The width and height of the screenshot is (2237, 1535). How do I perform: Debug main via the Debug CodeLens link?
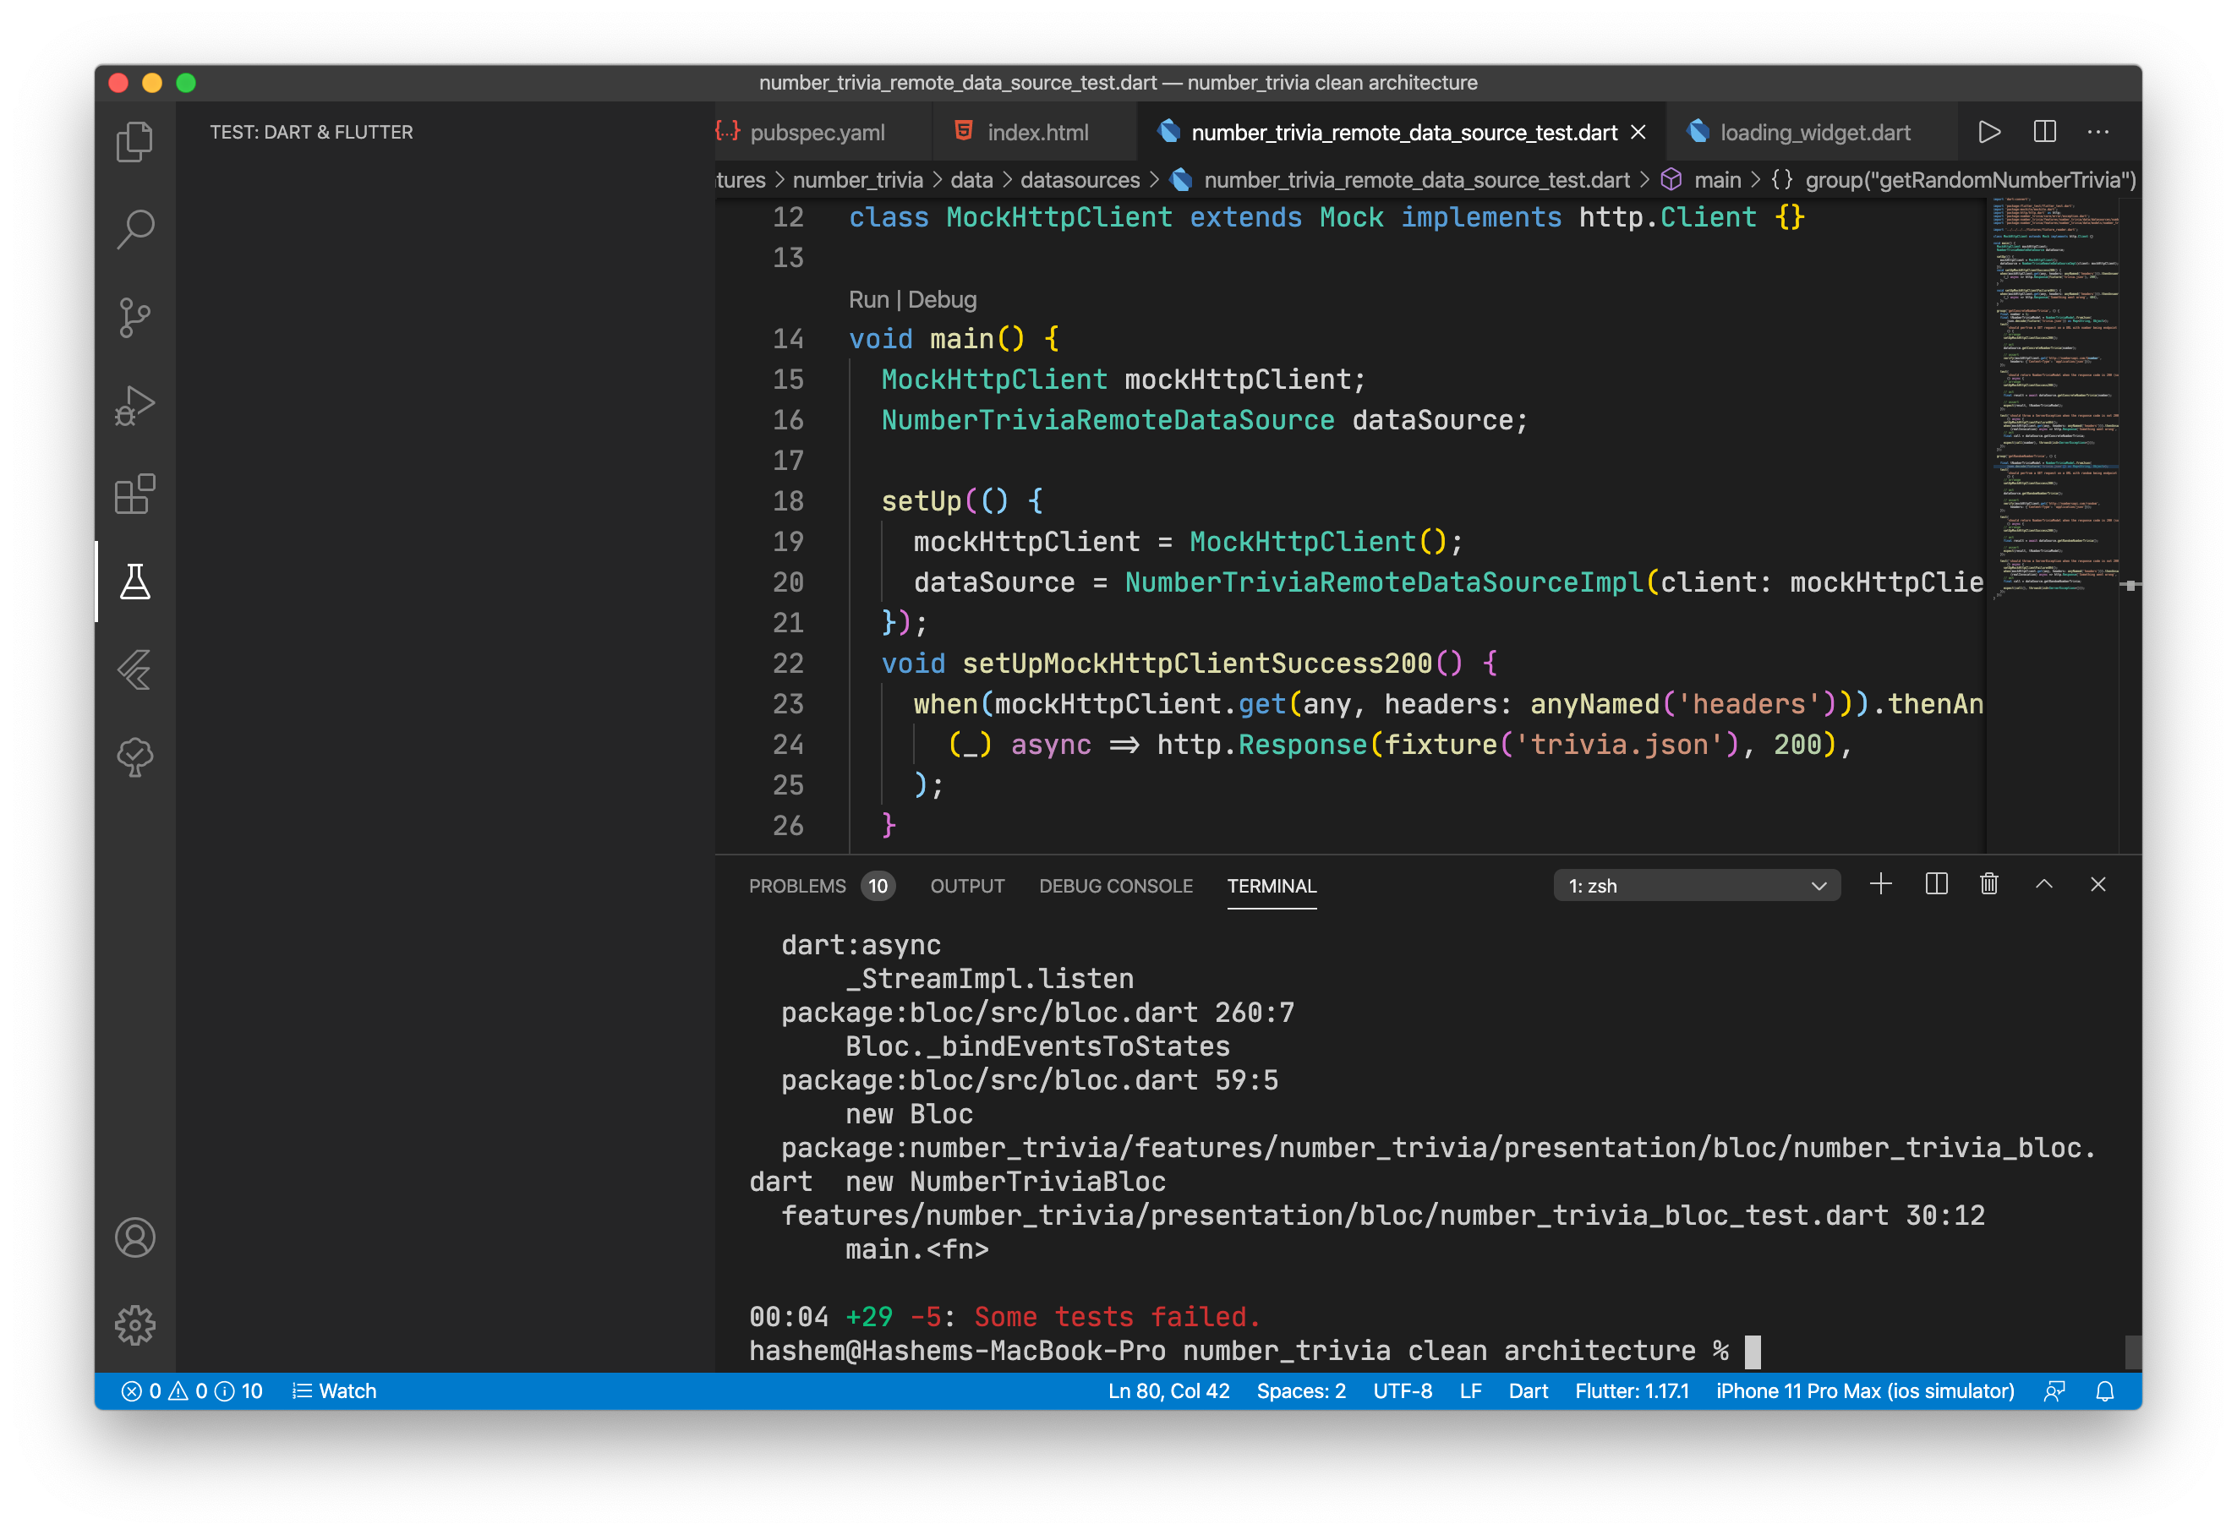pos(942,299)
